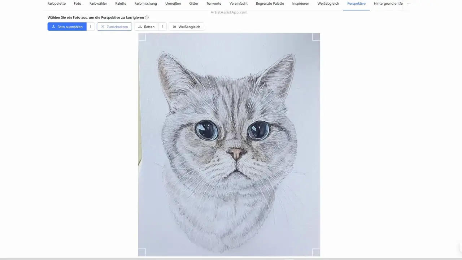This screenshot has height=260, width=462.
Task: Open the Begrenzte Palette tab
Action: point(270,4)
